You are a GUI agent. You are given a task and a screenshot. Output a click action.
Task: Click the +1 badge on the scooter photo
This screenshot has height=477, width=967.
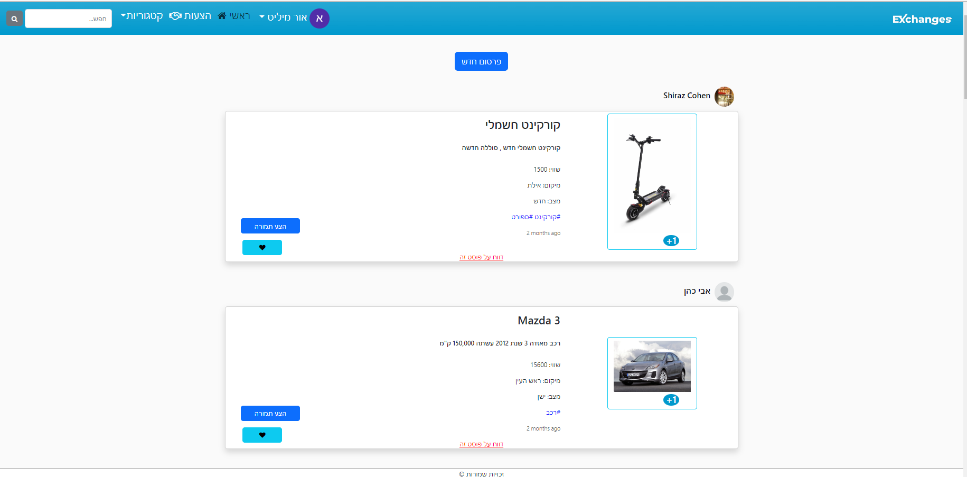pyautogui.click(x=671, y=240)
